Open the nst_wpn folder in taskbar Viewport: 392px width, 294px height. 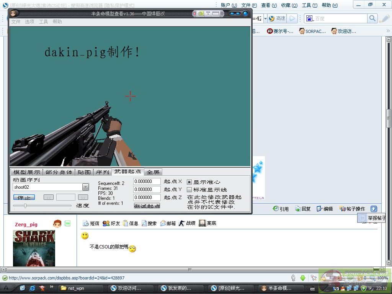click(73, 288)
